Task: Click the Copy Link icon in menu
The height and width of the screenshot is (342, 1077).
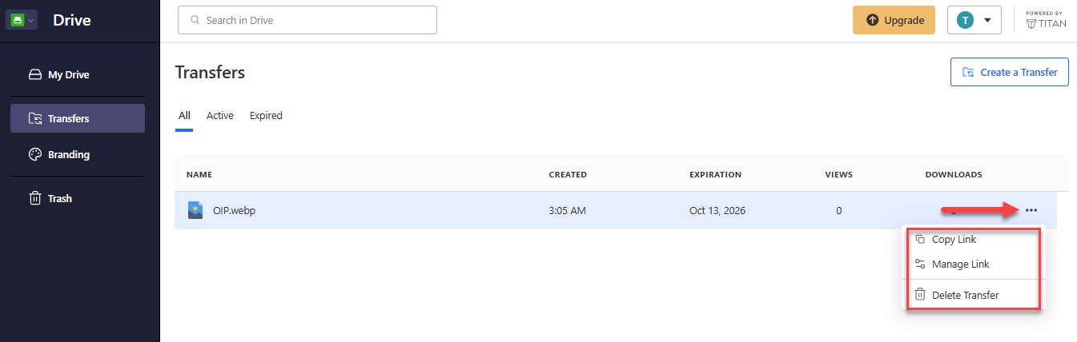Action: click(920, 240)
